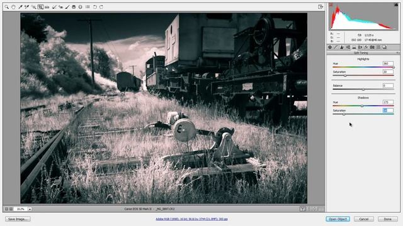403x226 pixels.
Task: Select the Spot Removal tool
Action: click(54, 7)
